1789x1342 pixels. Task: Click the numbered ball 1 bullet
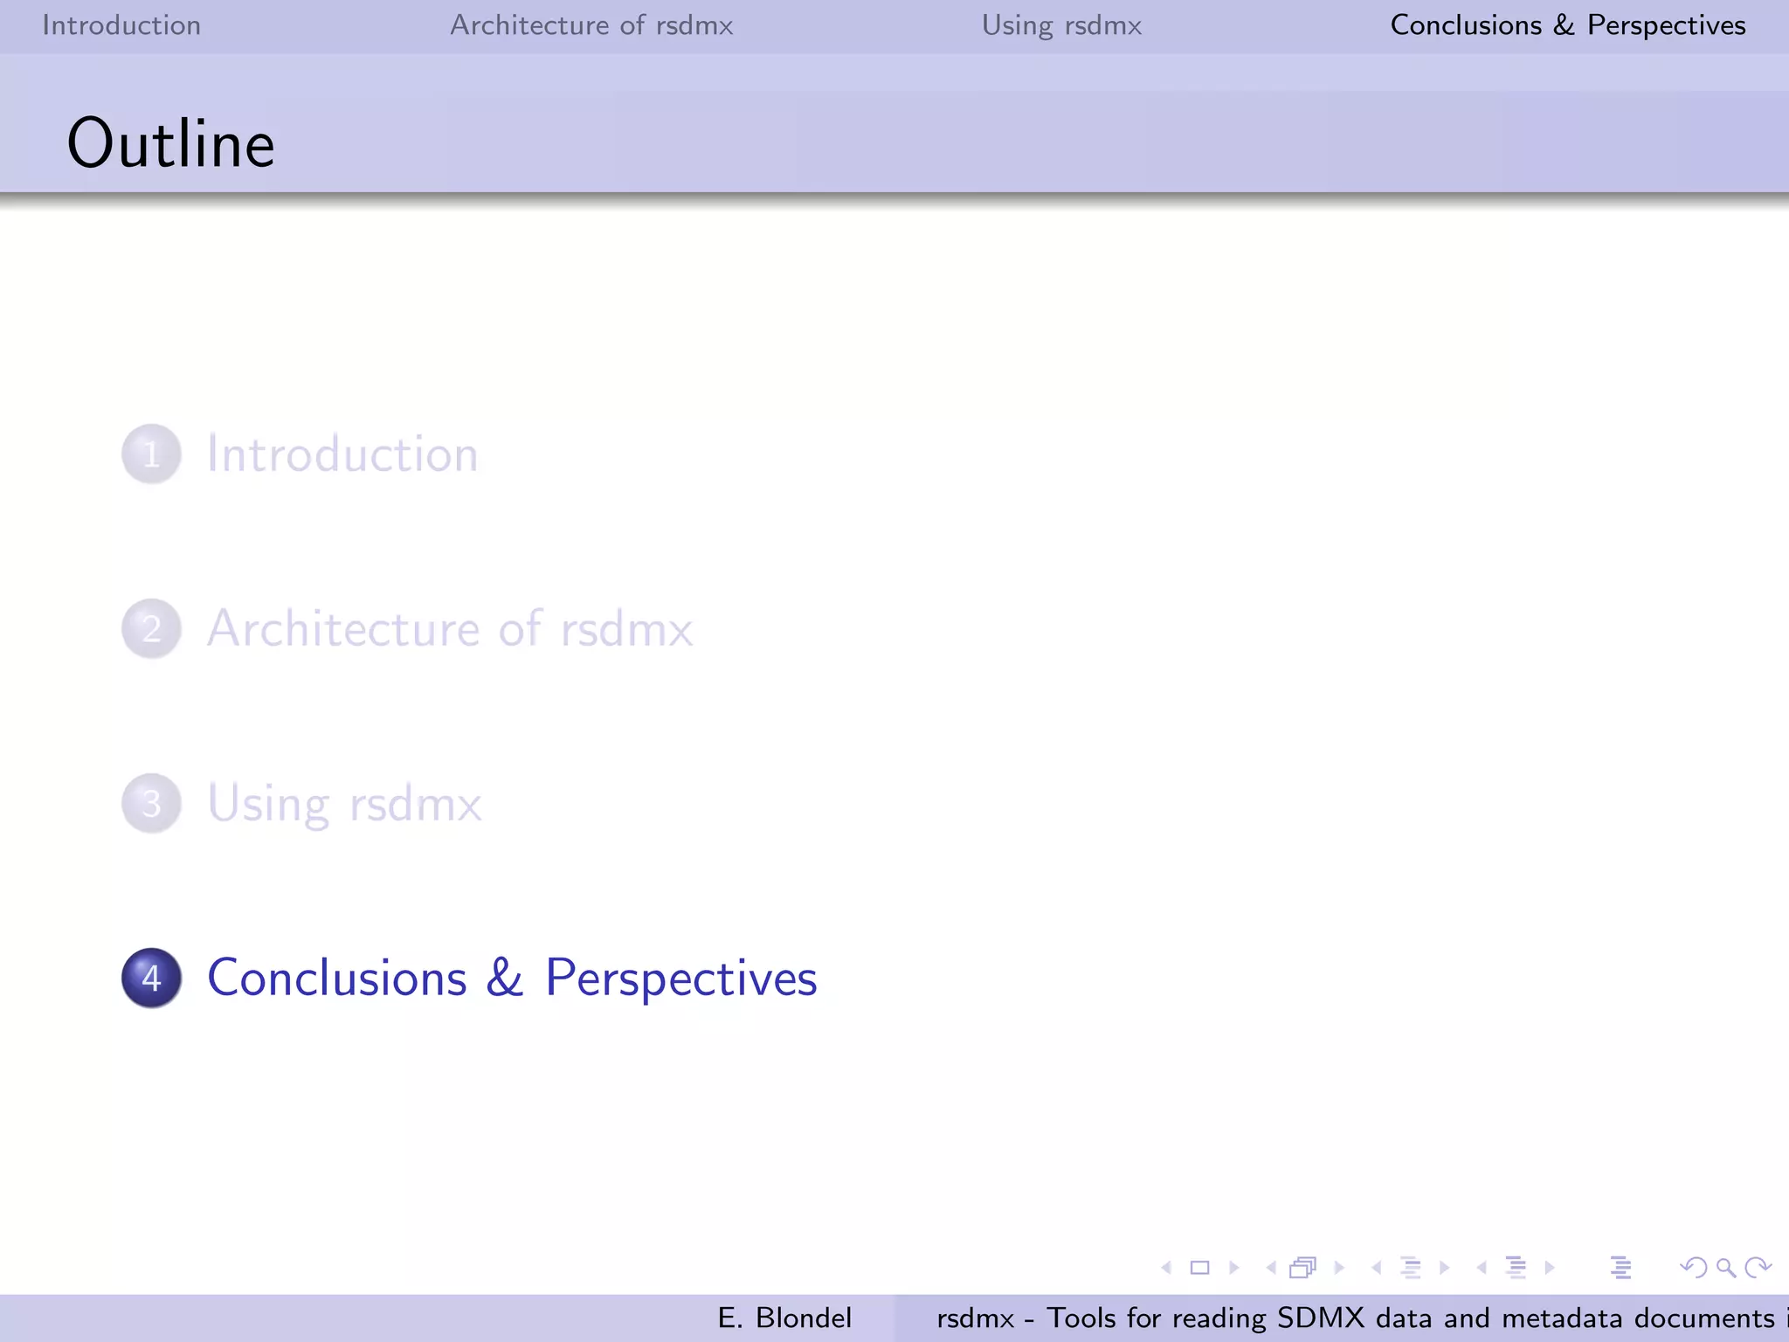pos(151,454)
